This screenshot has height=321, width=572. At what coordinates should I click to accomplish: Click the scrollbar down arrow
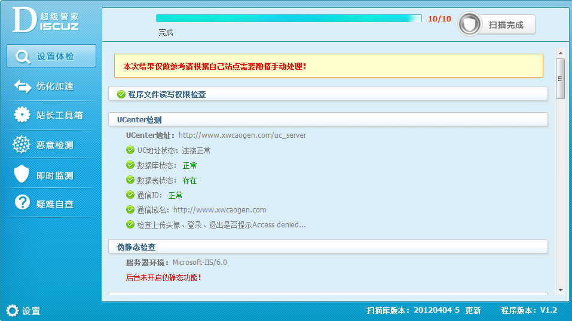coord(561,291)
